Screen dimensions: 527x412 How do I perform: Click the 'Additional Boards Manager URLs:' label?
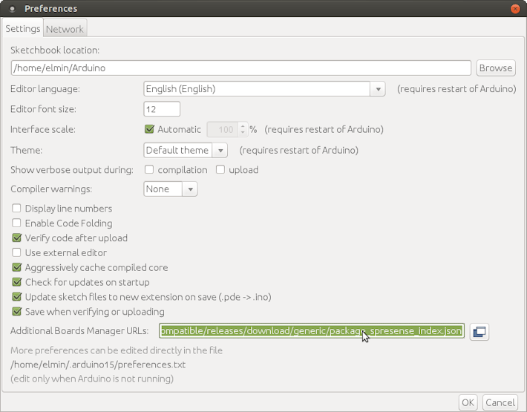[79, 331]
